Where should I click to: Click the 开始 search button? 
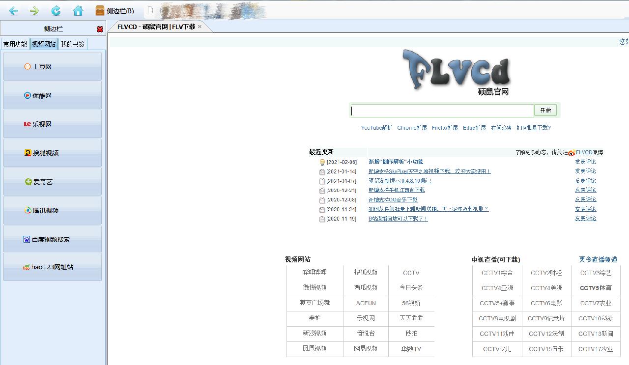[x=545, y=111]
